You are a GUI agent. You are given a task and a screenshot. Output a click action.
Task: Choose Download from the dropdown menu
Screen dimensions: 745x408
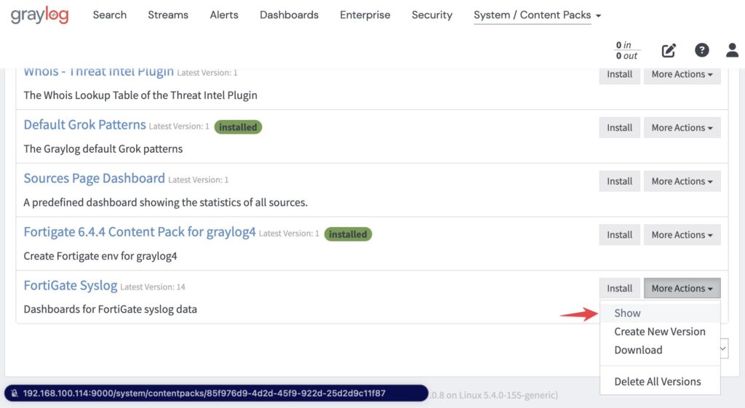click(660, 351)
